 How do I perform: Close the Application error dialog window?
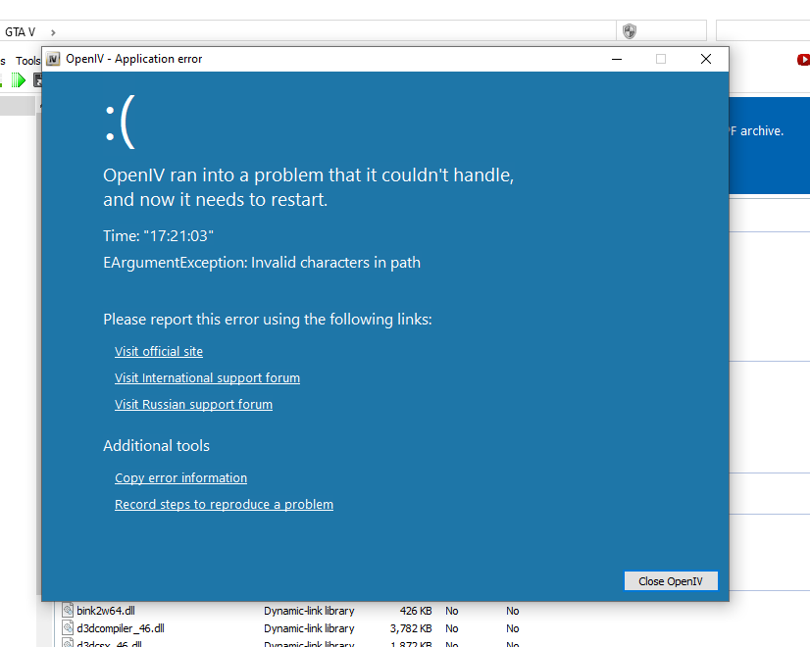pyautogui.click(x=705, y=59)
